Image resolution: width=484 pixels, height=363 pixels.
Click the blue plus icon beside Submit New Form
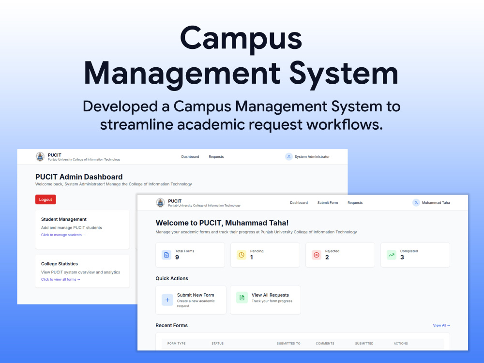click(167, 300)
